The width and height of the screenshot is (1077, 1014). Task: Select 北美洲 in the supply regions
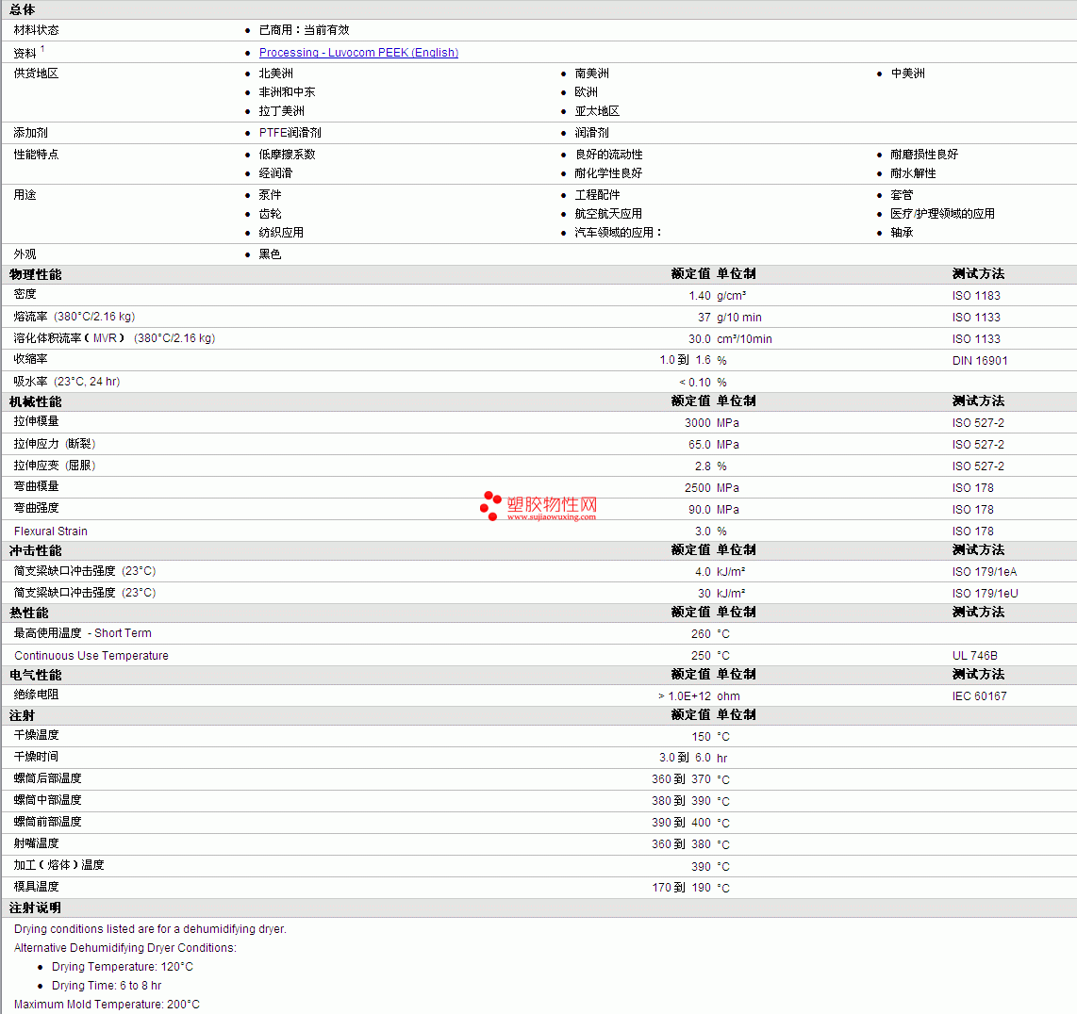pos(276,74)
